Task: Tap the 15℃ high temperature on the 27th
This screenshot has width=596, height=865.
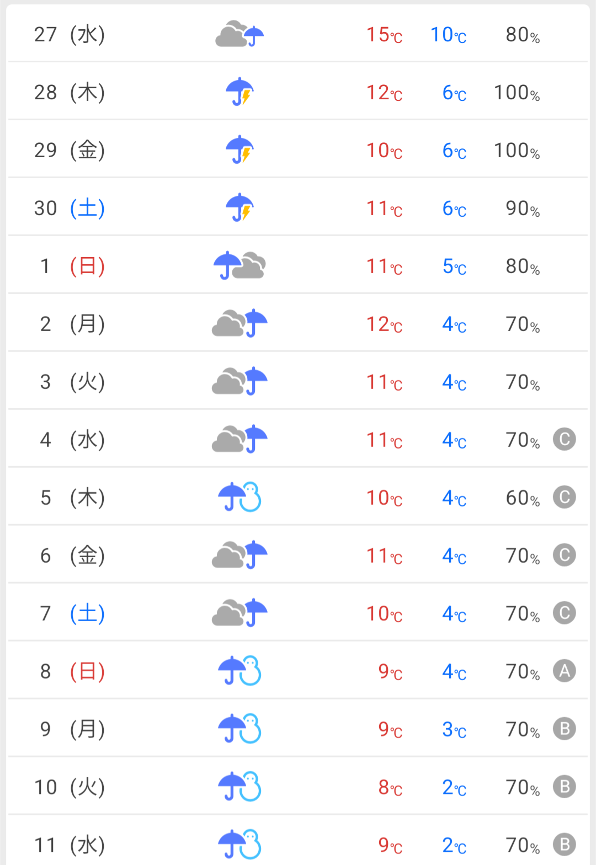Action: 385,35
